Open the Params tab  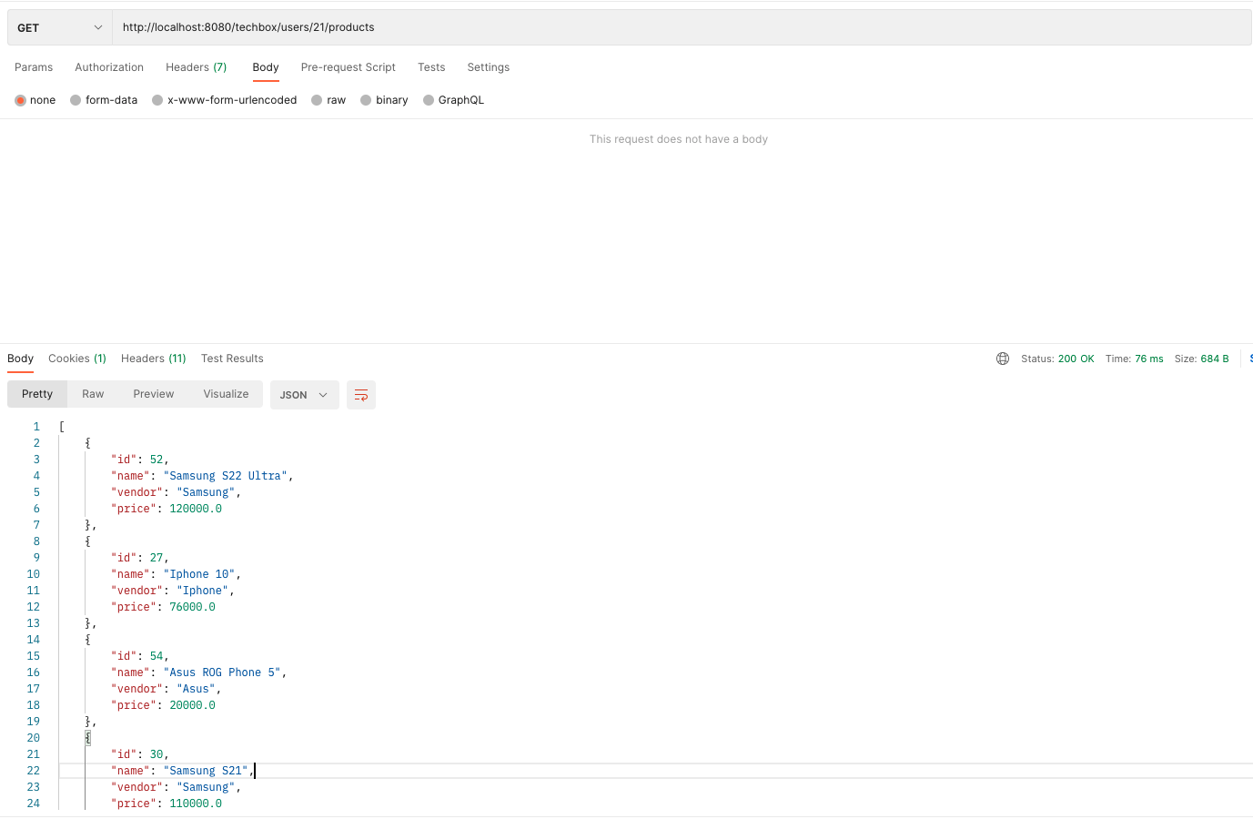(34, 67)
